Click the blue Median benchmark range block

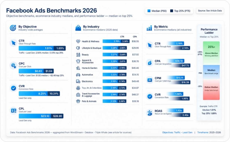[x=211, y=72]
